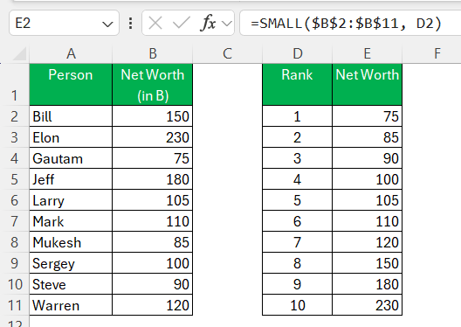The image size is (461, 327).
Task: Click the Enter checkmark formula button
Action: (181, 23)
